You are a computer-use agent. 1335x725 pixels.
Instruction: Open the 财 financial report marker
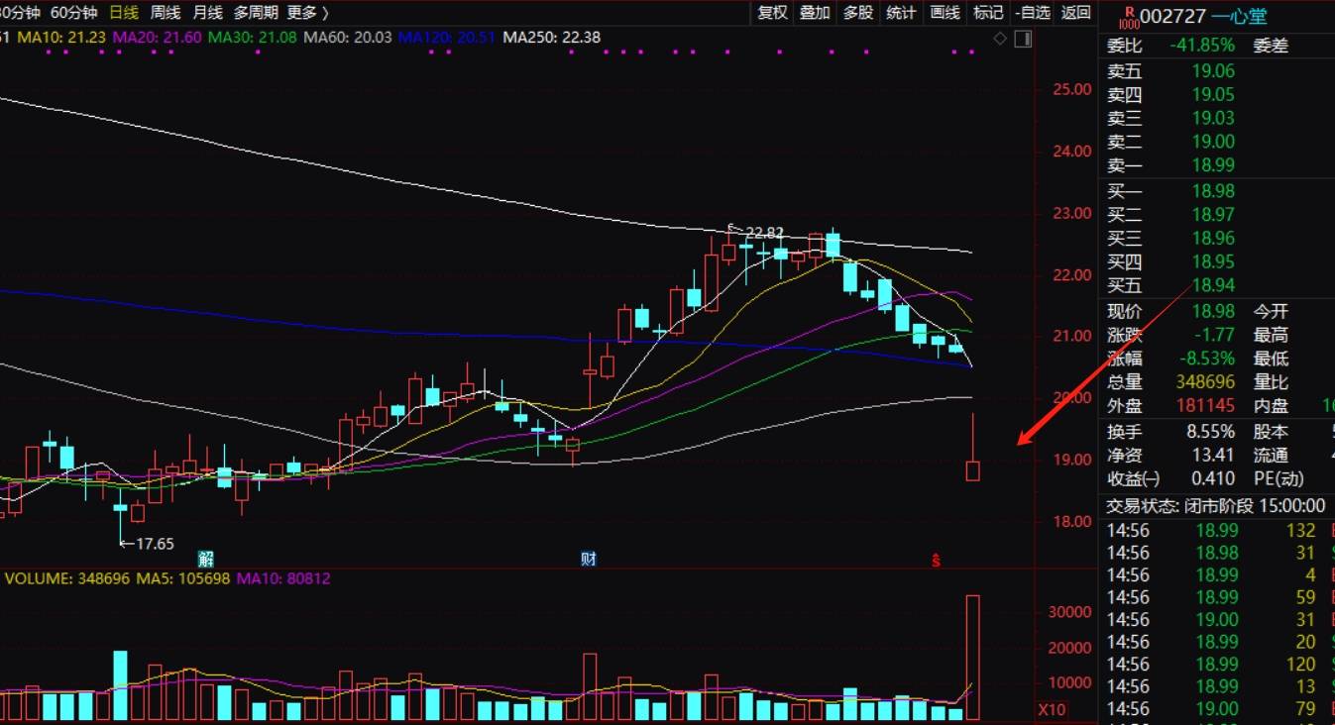coord(589,559)
